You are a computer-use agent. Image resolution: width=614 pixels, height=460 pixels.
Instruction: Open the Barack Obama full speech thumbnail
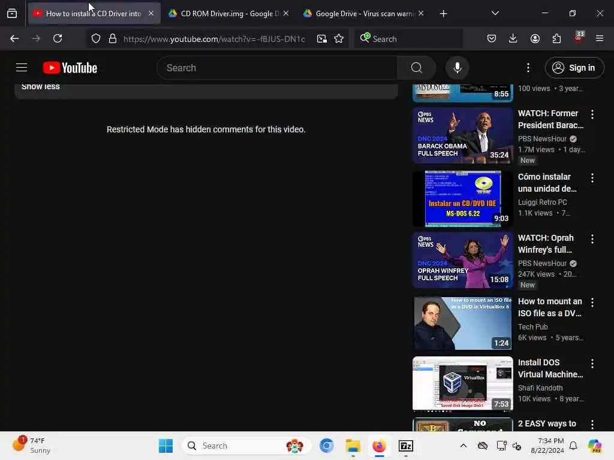tap(462, 135)
